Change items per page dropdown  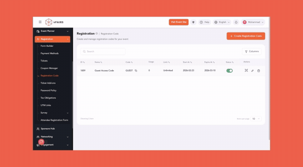256,119
